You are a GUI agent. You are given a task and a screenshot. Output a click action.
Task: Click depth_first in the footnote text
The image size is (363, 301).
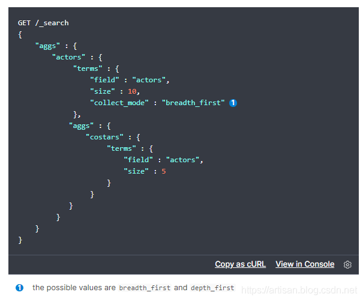[x=212, y=288]
